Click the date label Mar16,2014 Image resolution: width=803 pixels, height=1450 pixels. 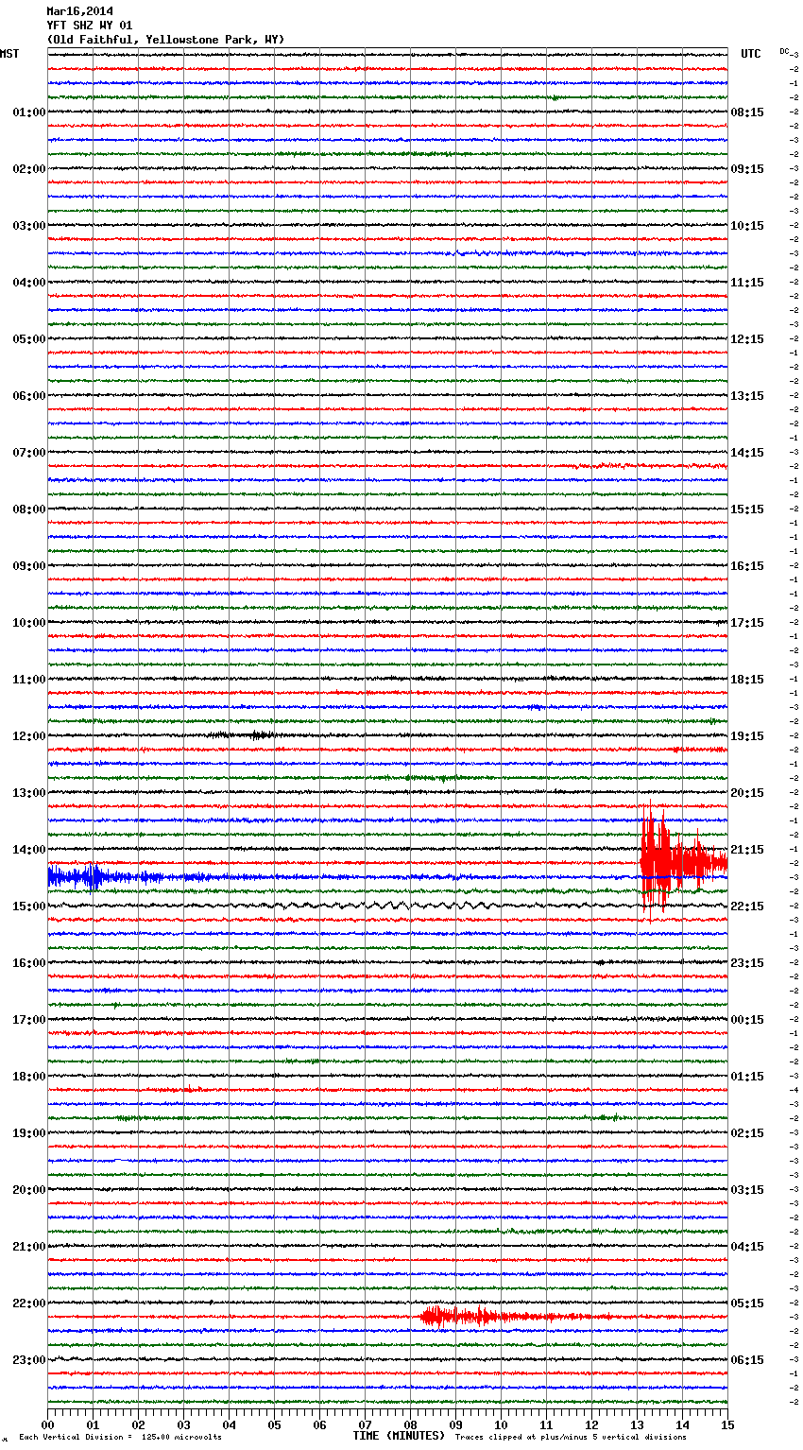coord(79,11)
